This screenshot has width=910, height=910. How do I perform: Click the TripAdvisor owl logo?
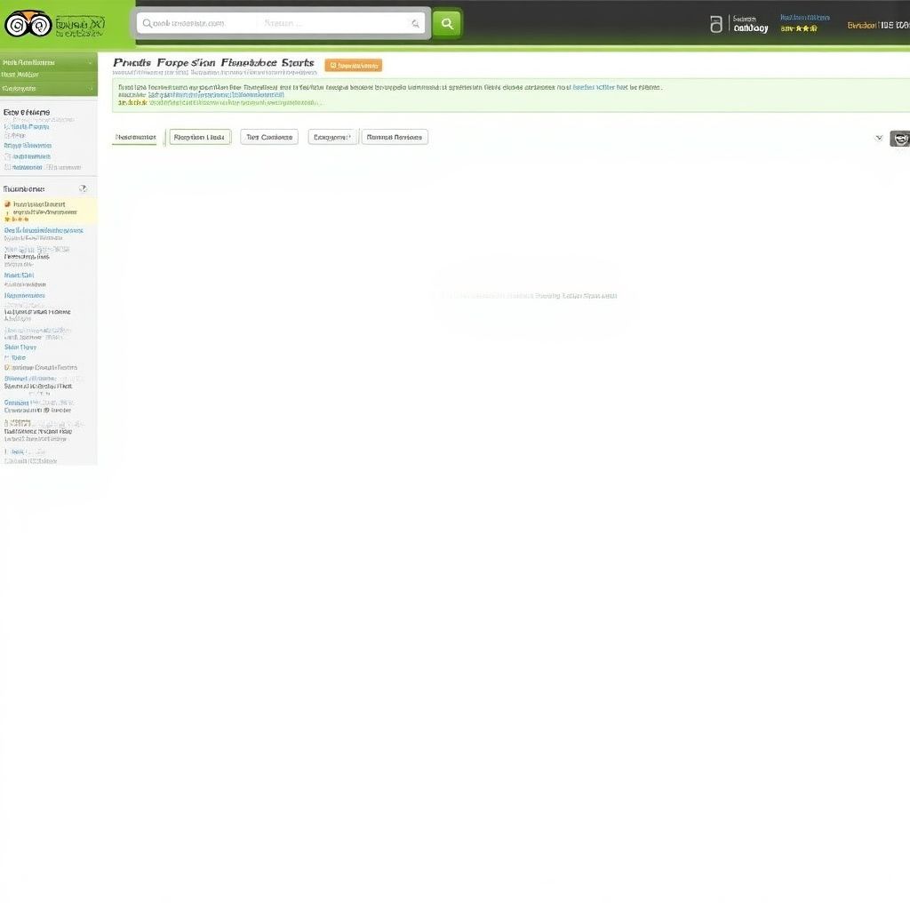click(28, 24)
